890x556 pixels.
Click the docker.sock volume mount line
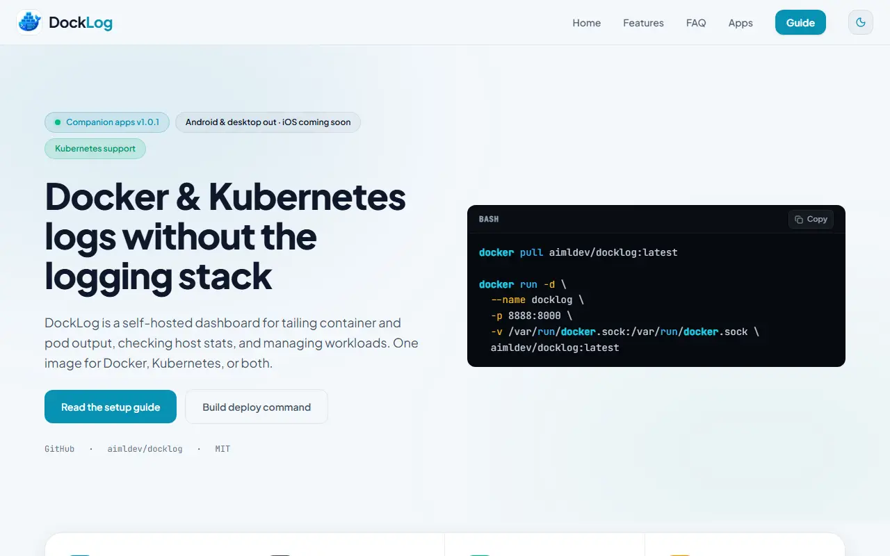[625, 332]
